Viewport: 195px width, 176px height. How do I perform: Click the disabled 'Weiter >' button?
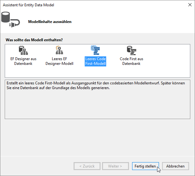click(x=115, y=166)
